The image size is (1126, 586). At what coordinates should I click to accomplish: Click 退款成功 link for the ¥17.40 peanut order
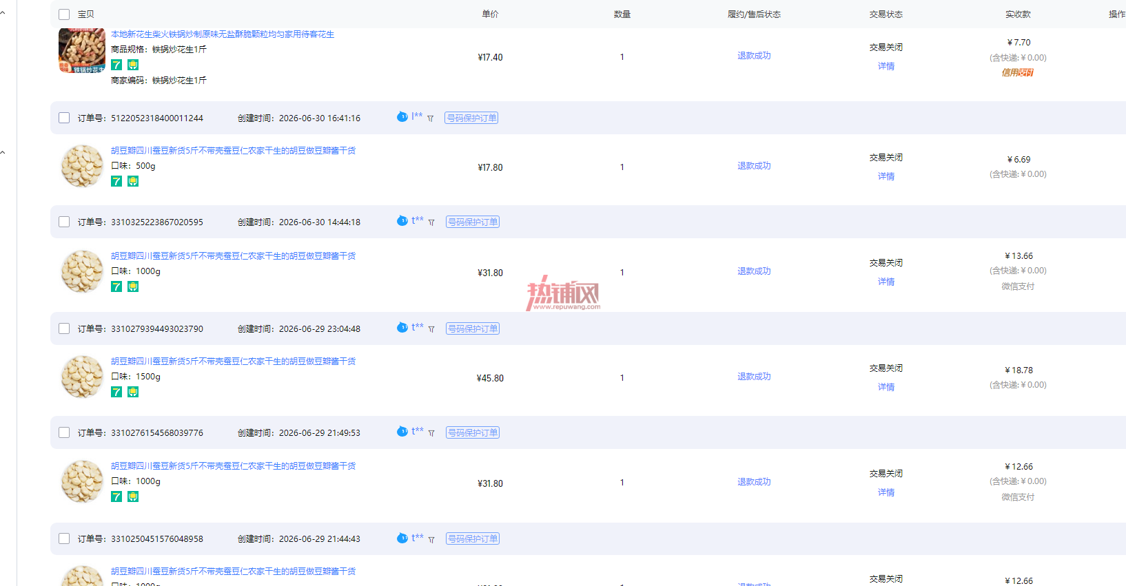(x=754, y=56)
